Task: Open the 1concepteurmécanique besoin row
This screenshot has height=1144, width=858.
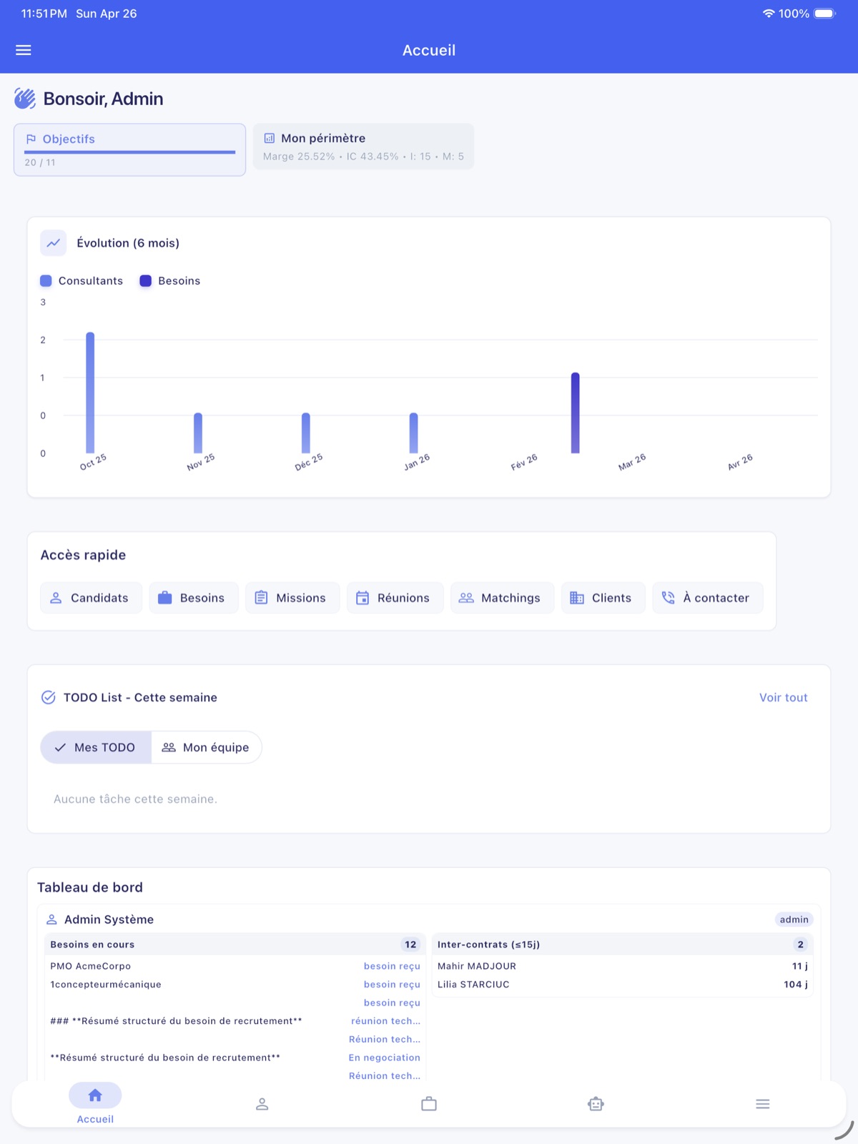Action: [235, 985]
